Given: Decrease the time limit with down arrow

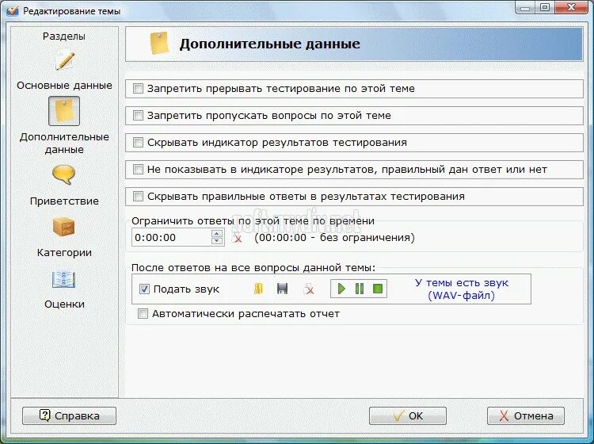Looking at the screenshot, I should [x=217, y=241].
